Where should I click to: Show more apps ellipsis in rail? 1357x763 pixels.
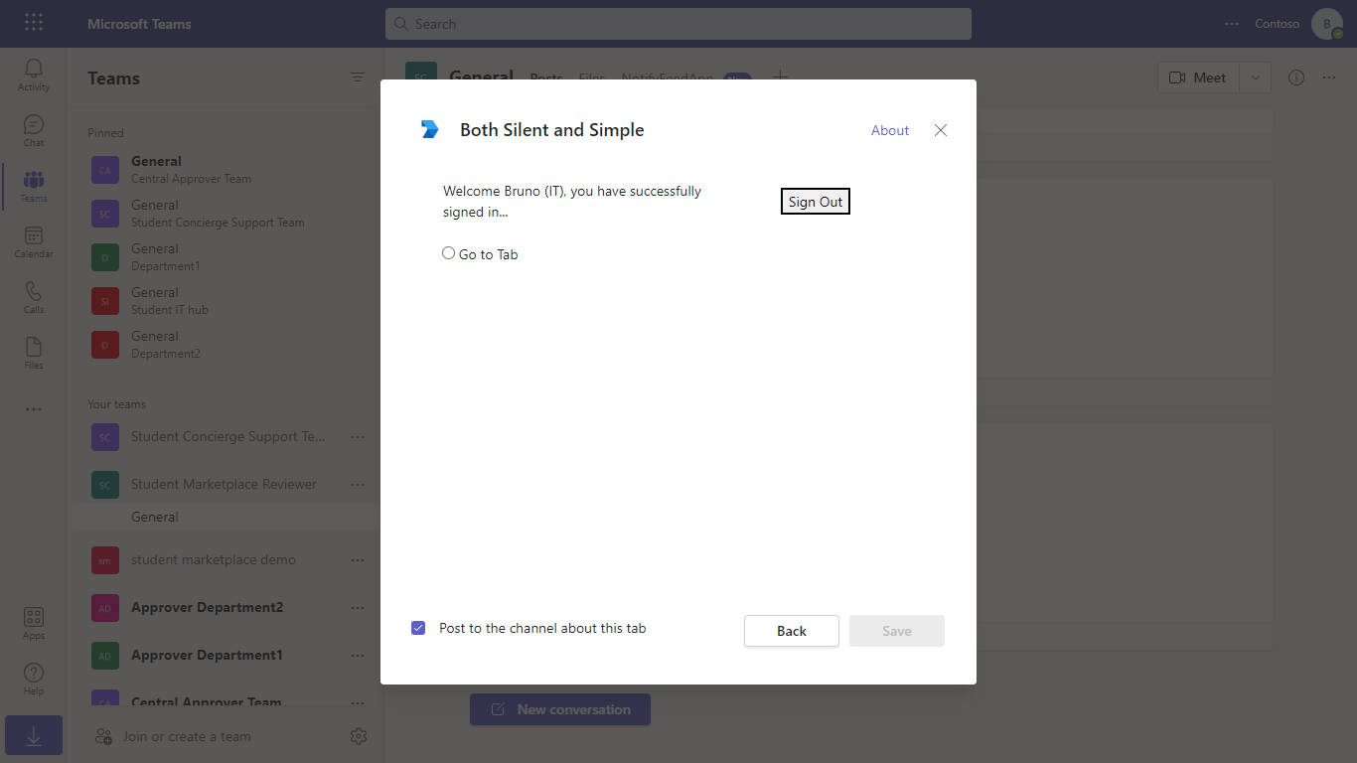[x=33, y=409]
